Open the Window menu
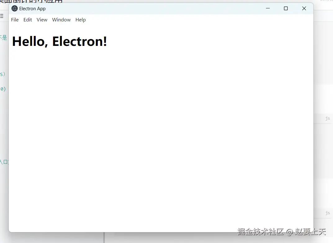 61,20
